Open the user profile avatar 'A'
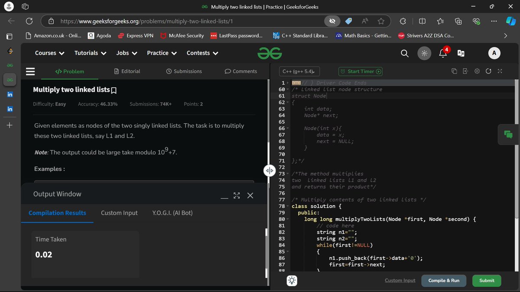This screenshot has height=292, width=520. point(494,53)
